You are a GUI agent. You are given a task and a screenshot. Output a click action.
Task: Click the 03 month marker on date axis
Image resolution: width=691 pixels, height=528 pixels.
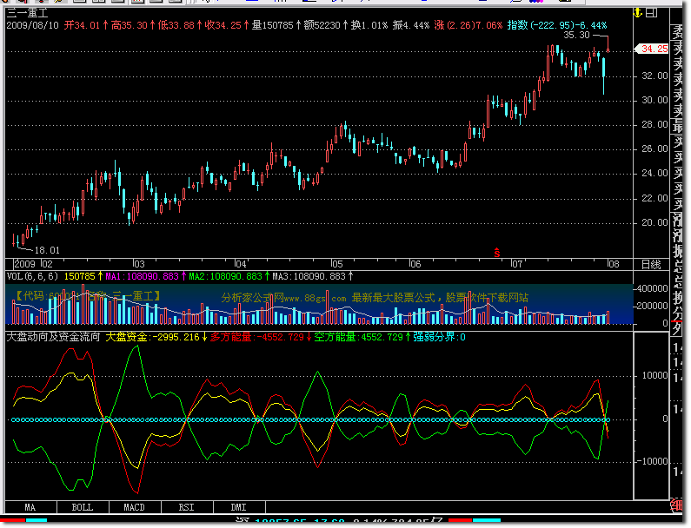[x=139, y=264]
